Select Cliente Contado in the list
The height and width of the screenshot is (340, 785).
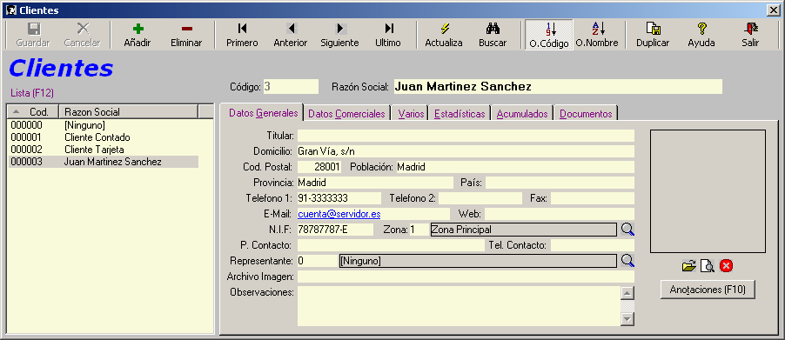pos(104,137)
